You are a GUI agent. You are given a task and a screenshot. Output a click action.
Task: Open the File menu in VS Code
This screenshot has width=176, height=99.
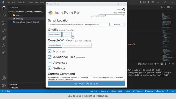[8, 2]
